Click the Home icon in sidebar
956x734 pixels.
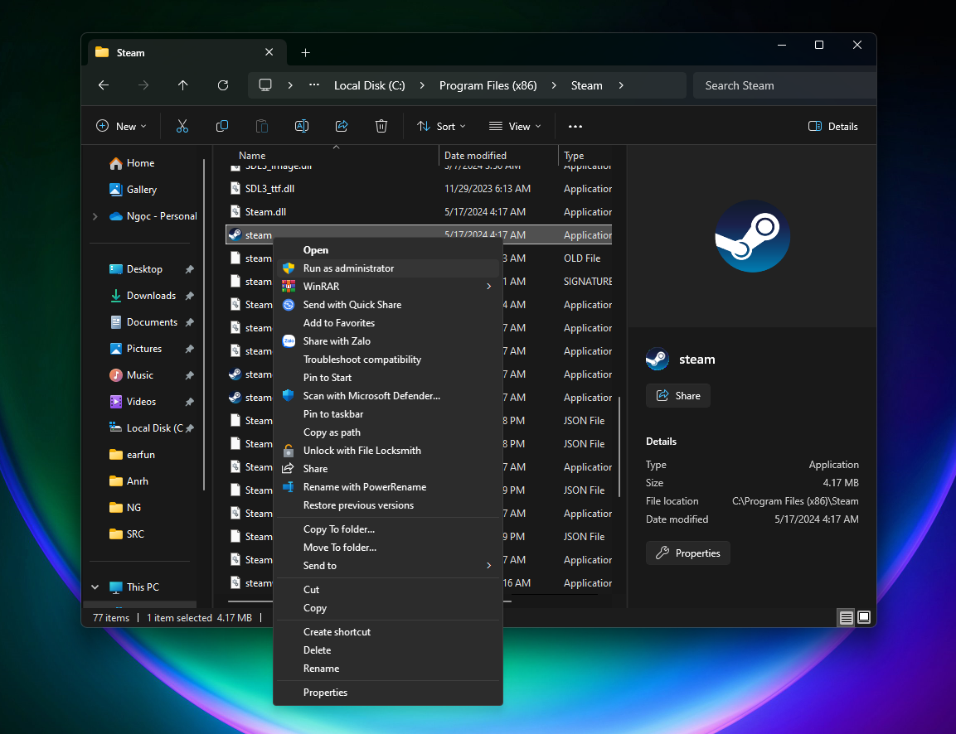coord(116,163)
